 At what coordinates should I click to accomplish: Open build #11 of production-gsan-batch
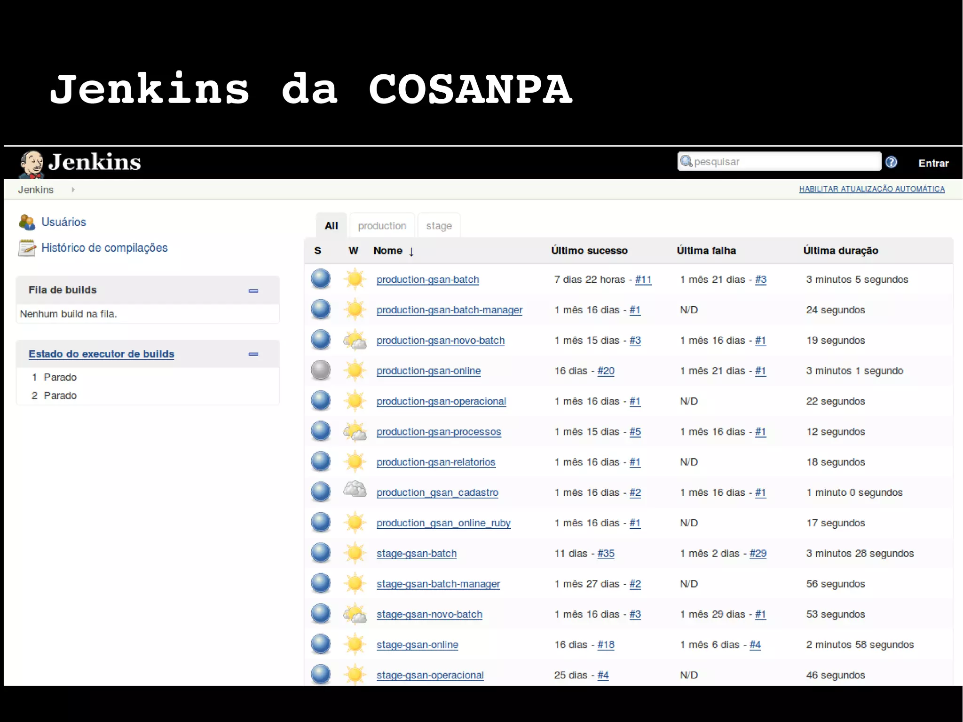643,279
